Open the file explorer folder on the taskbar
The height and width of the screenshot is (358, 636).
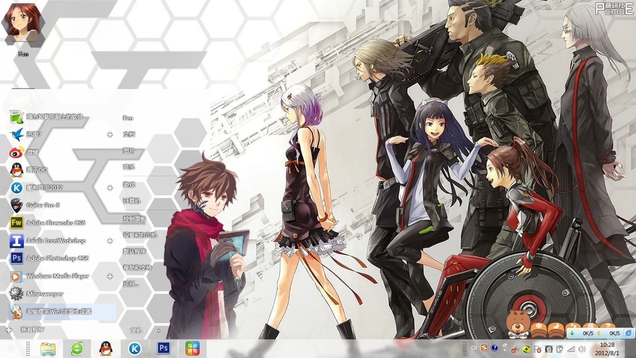[48, 348]
